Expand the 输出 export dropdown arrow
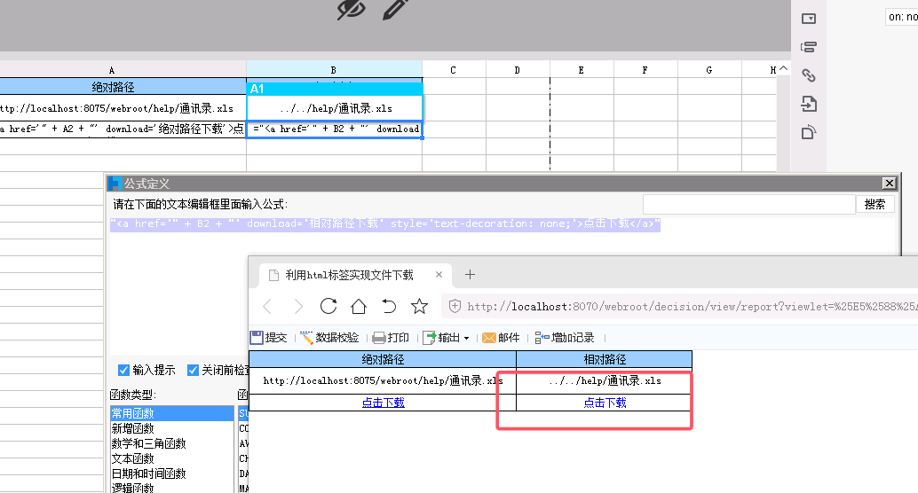The height and width of the screenshot is (493, 918). (x=467, y=338)
